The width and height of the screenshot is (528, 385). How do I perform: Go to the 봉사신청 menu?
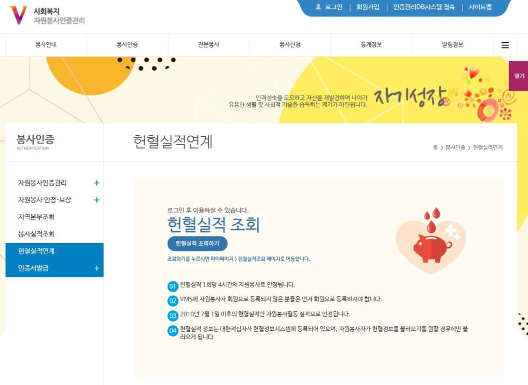[x=290, y=45]
